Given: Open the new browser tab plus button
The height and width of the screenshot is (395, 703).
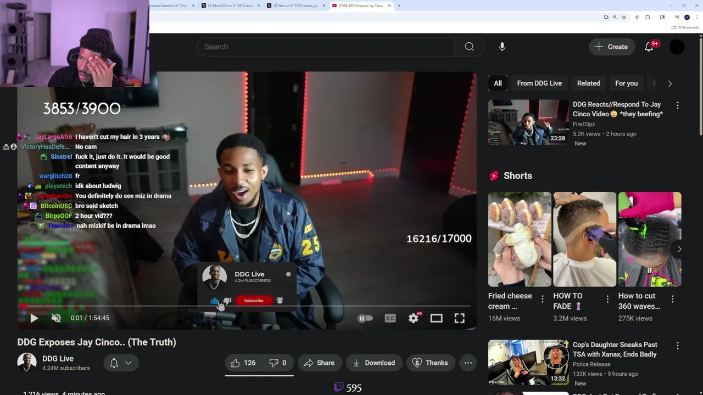Looking at the screenshot, I should point(399,5).
